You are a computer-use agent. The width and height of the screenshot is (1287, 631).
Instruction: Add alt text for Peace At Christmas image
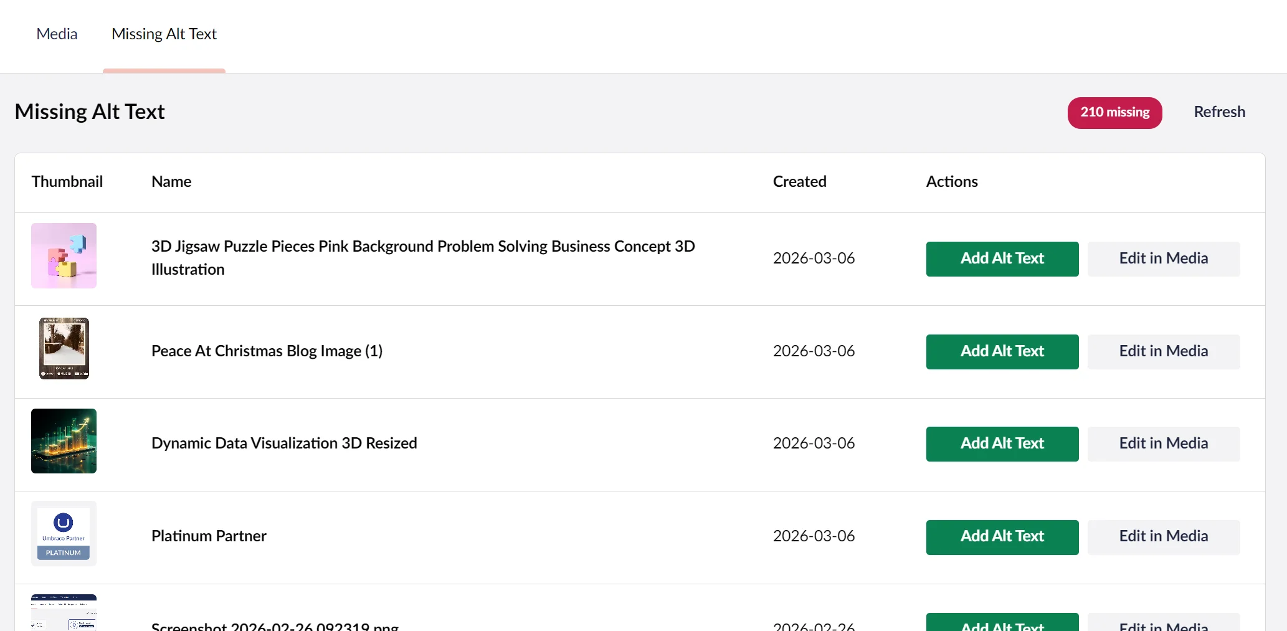1002,352
